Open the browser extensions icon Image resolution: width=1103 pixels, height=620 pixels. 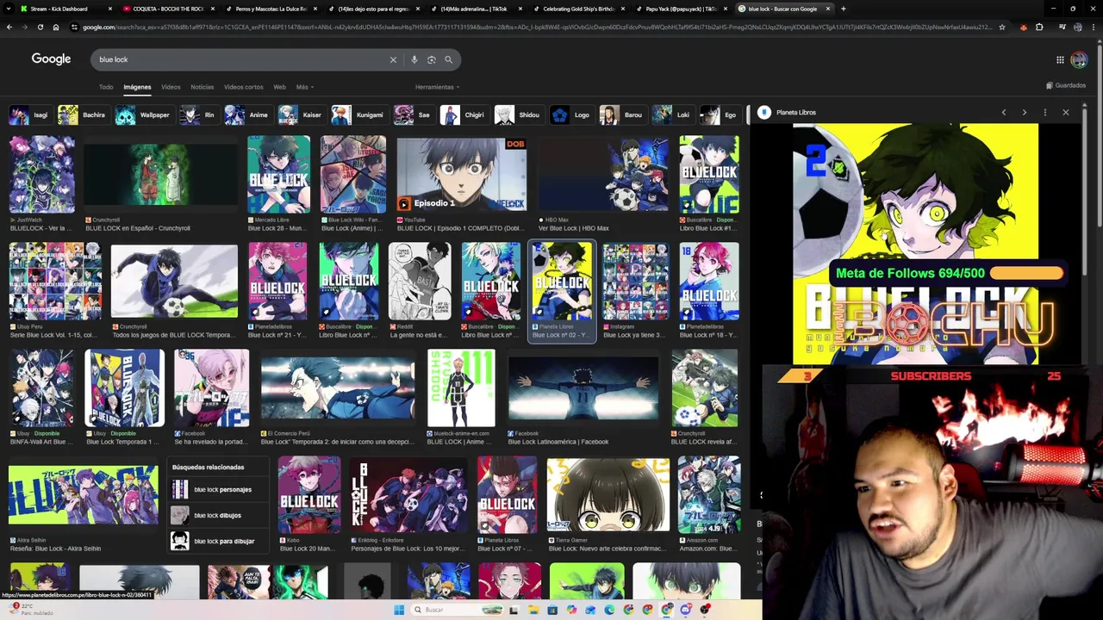point(1039,27)
